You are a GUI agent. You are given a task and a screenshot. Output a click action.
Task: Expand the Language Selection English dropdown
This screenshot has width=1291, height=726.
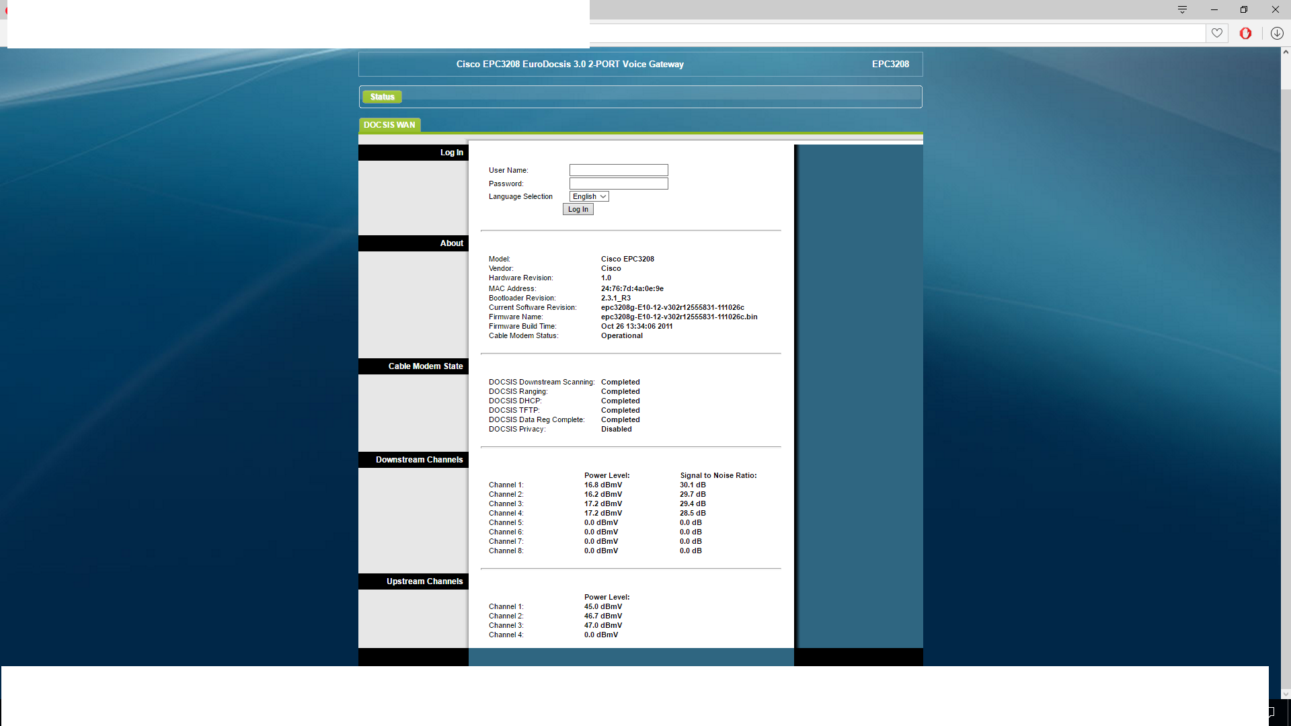point(589,196)
